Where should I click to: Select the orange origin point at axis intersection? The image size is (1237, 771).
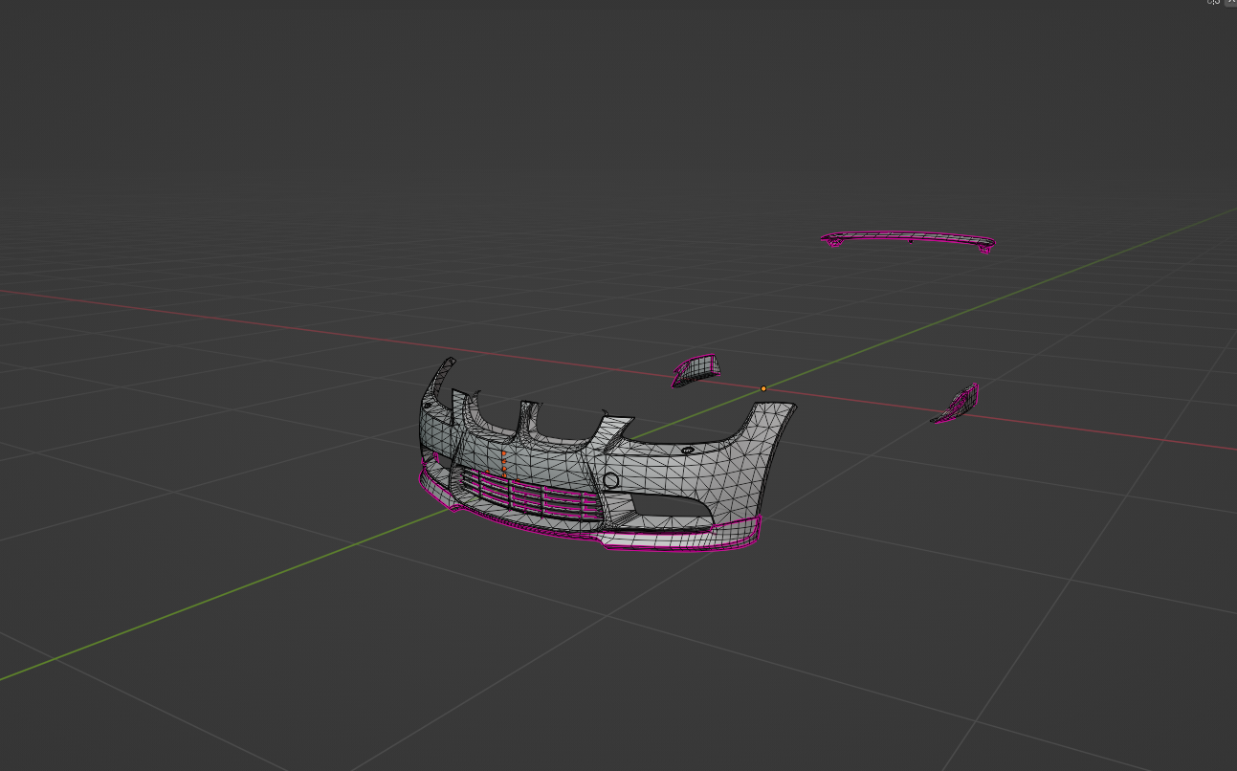click(763, 388)
